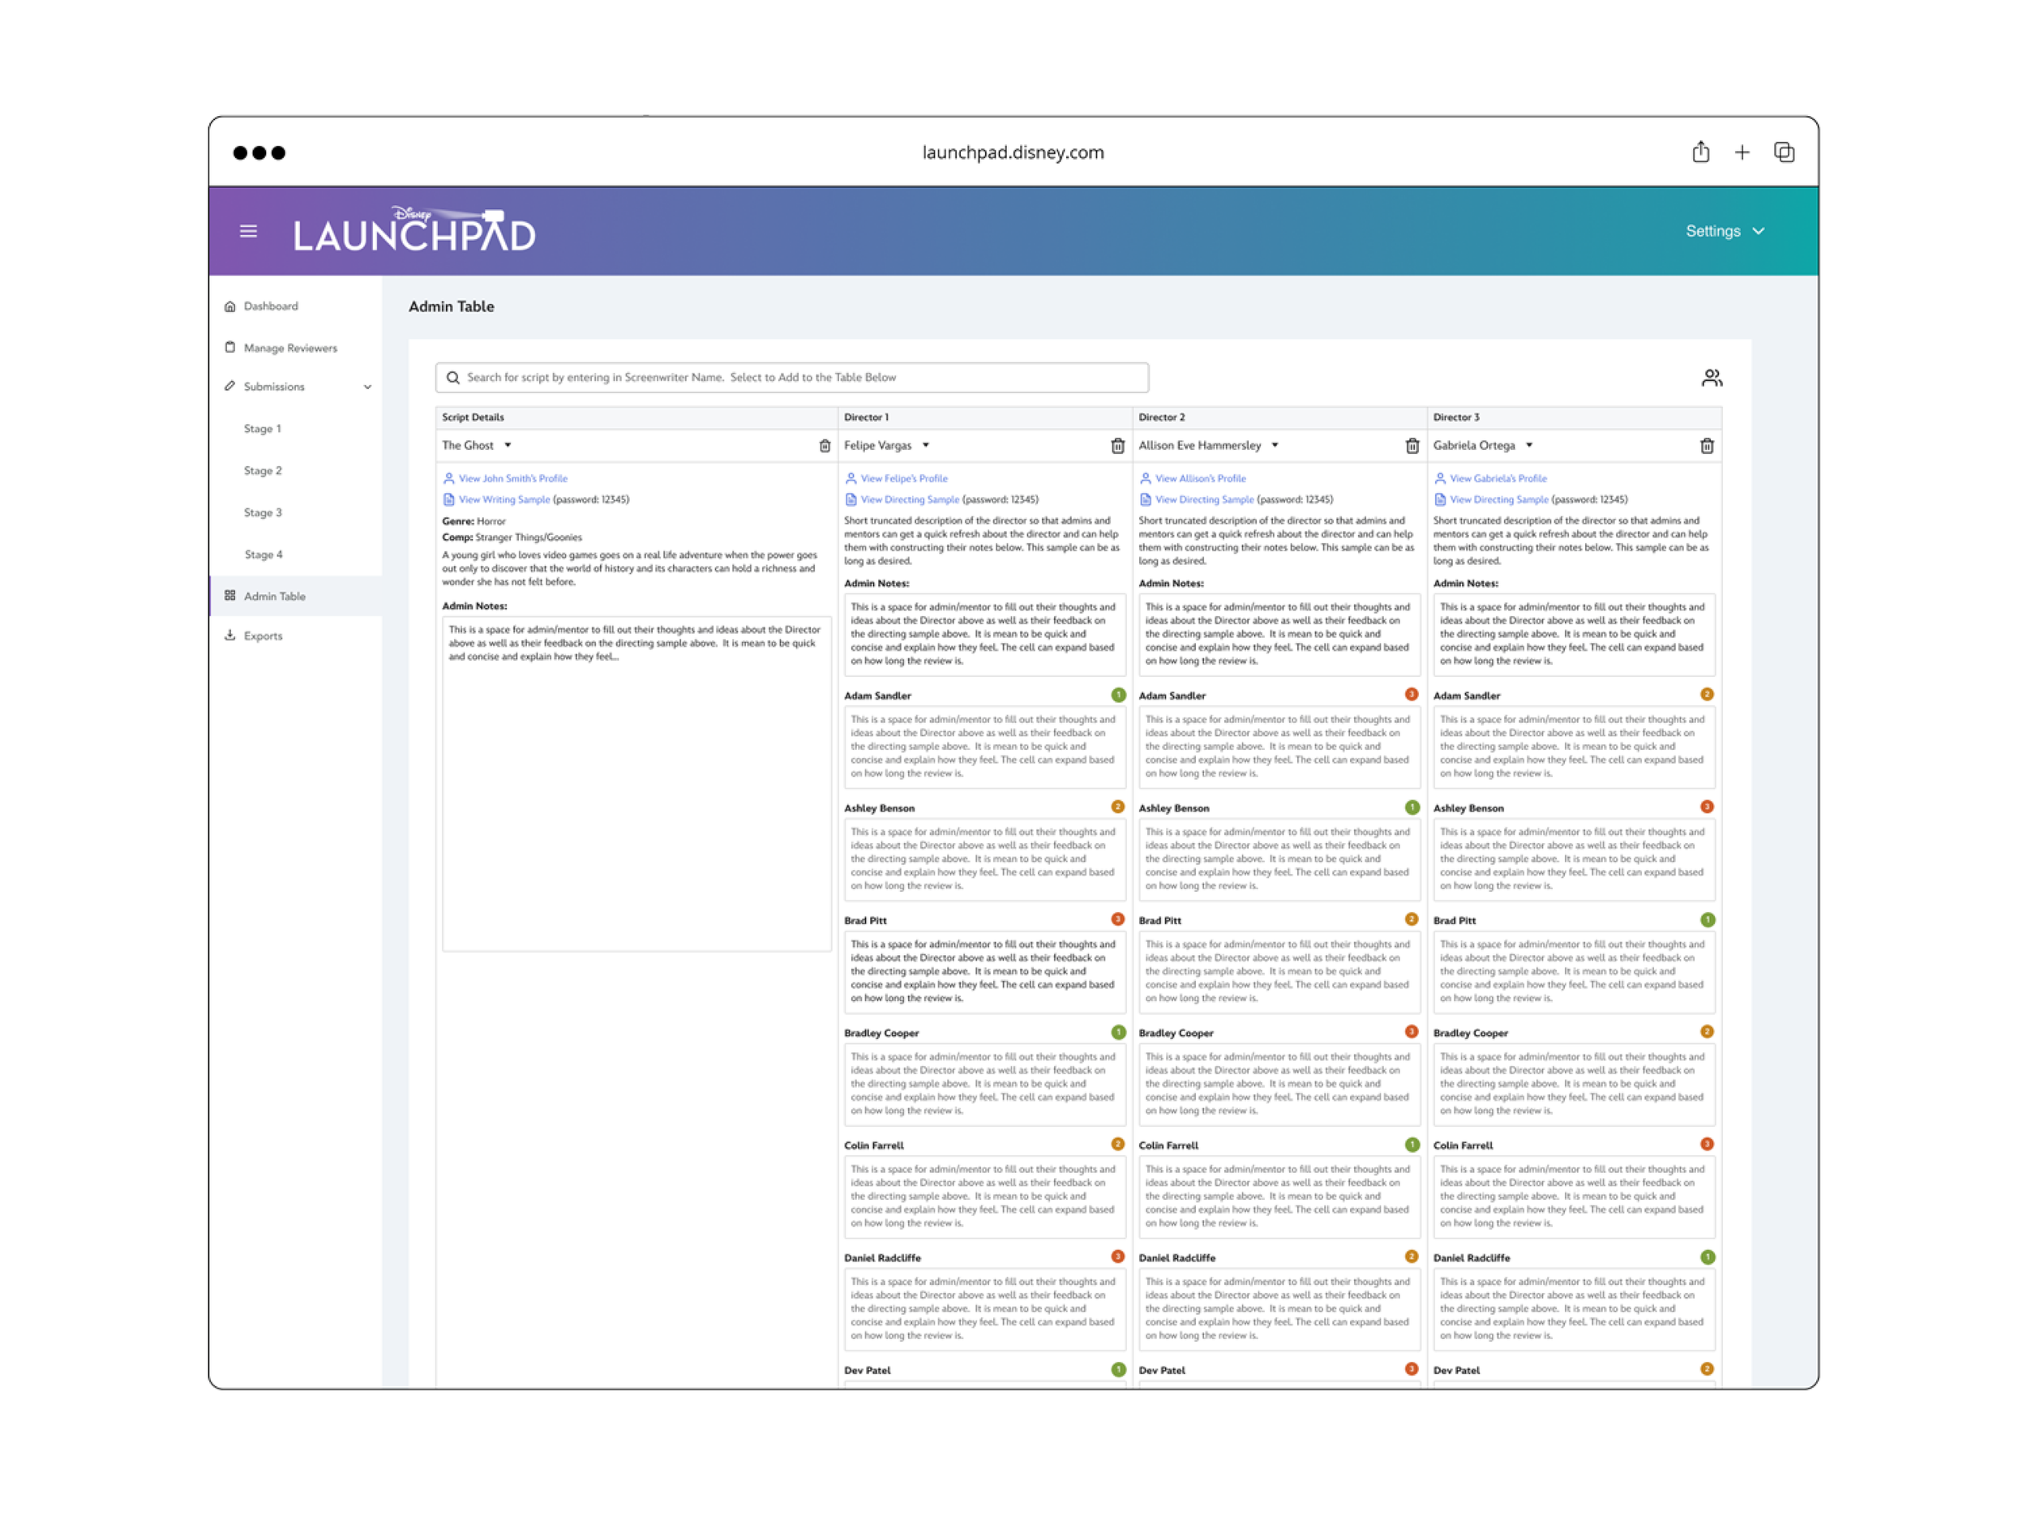This screenshot has height=1520, width=2027.
Task: Click the screenwriter name search field
Action: coord(791,378)
